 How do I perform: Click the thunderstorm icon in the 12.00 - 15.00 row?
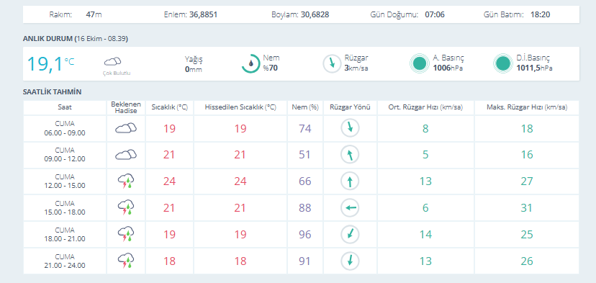(126, 181)
